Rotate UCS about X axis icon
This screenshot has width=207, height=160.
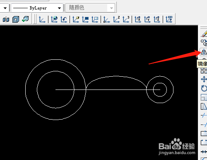[x=138, y=19]
